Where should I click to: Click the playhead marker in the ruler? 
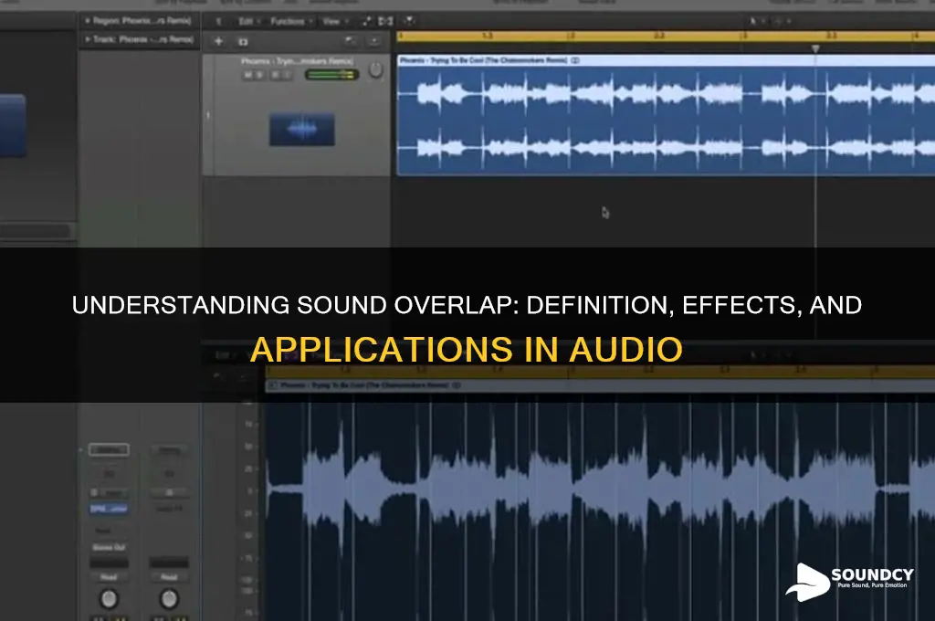pyautogui.click(x=815, y=48)
